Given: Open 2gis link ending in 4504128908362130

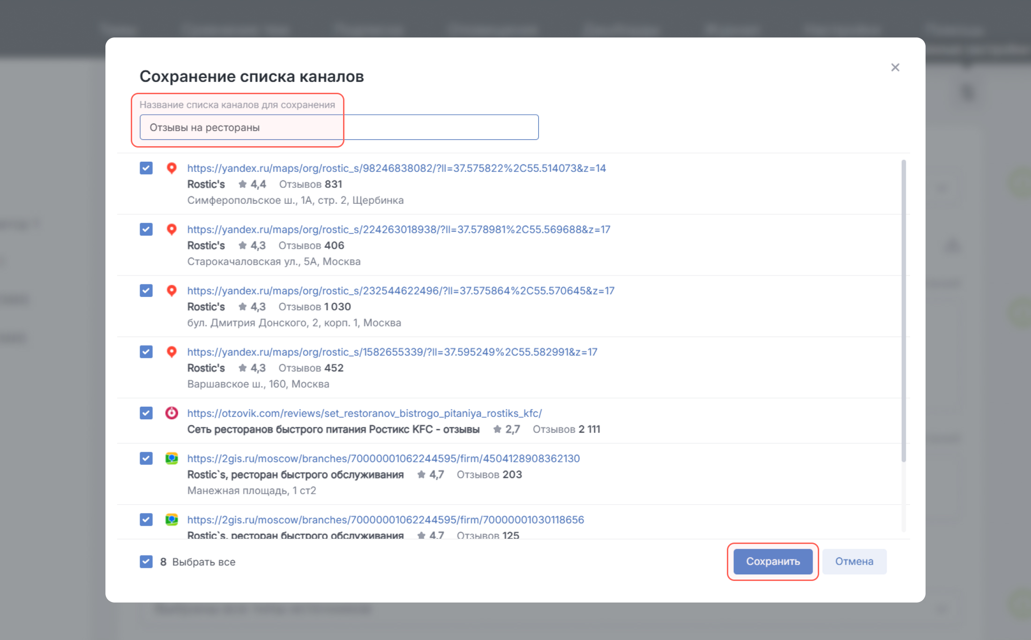Looking at the screenshot, I should pos(383,458).
